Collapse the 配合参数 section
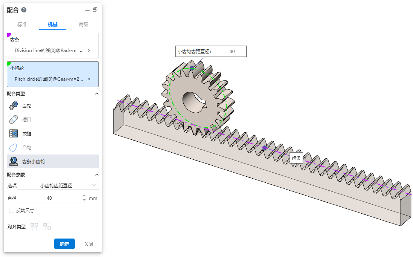The height and width of the screenshot is (257, 413). pos(97,174)
